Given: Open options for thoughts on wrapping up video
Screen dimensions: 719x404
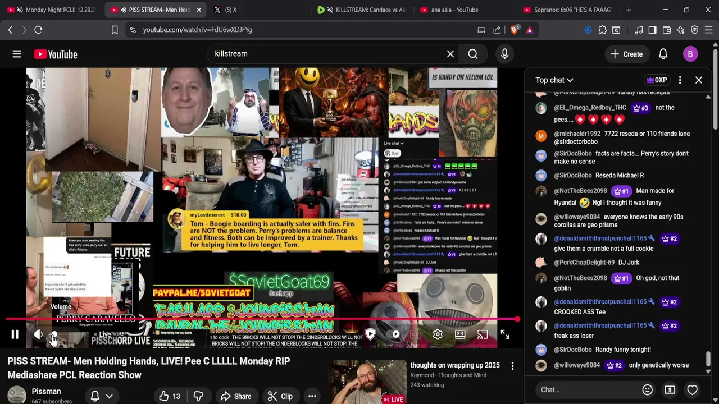Looking at the screenshot, I should pyautogui.click(x=512, y=366).
